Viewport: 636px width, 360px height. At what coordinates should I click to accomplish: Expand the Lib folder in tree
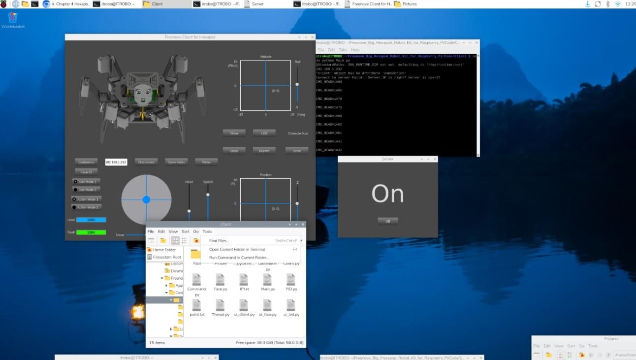coord(171,329)
